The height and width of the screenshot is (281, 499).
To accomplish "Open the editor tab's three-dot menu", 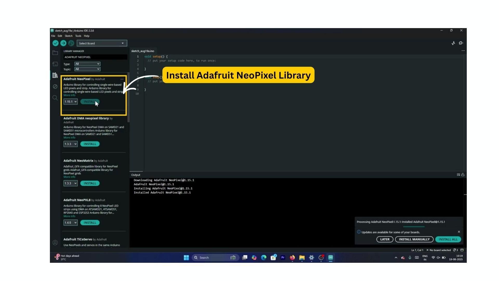I will pos(463,51).
